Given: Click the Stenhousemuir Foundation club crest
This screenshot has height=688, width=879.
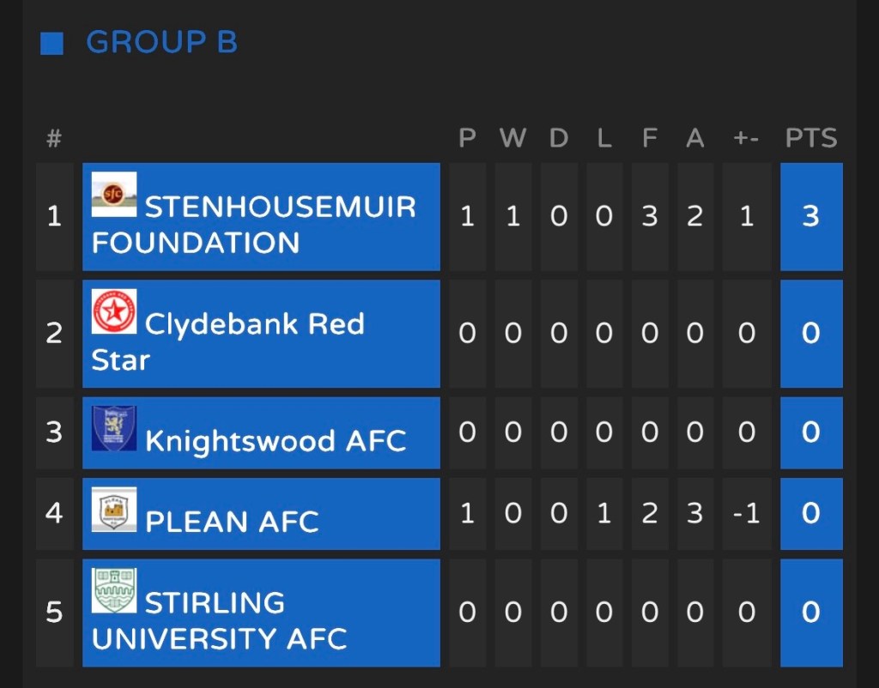Looking at the screenshot, I should point(114,194).
